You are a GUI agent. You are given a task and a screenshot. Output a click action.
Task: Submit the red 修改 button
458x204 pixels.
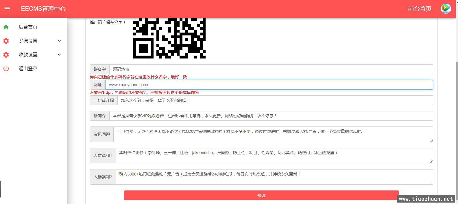[261, 195]
